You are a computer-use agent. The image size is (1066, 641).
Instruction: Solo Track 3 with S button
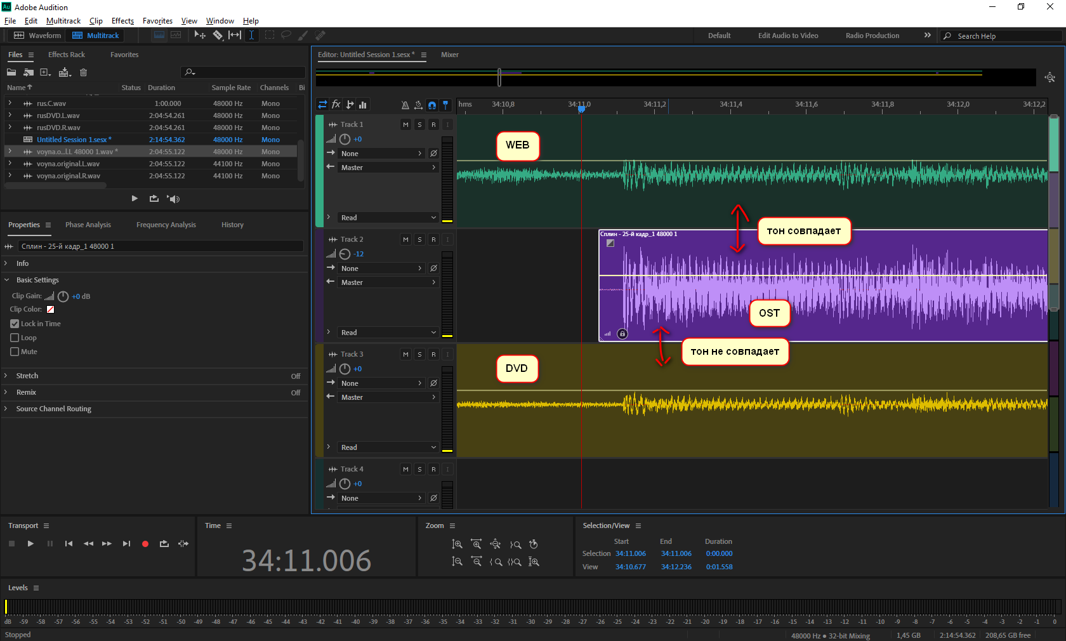(419, 354)
